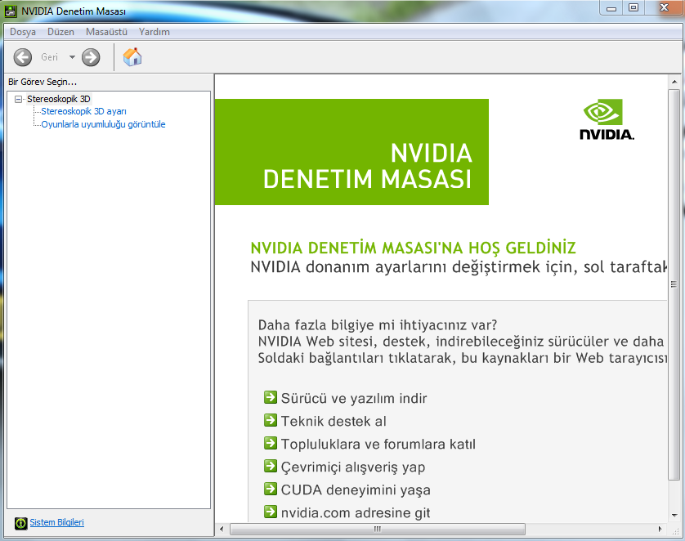Viewport: 685px width, 541px height.
Task: Open the Düzen menu
Action: tap(60, 32)
